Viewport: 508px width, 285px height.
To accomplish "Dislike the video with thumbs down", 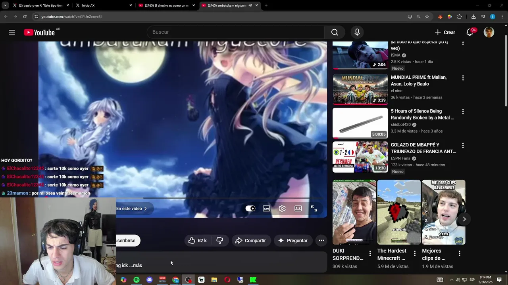I will (219, 241).
